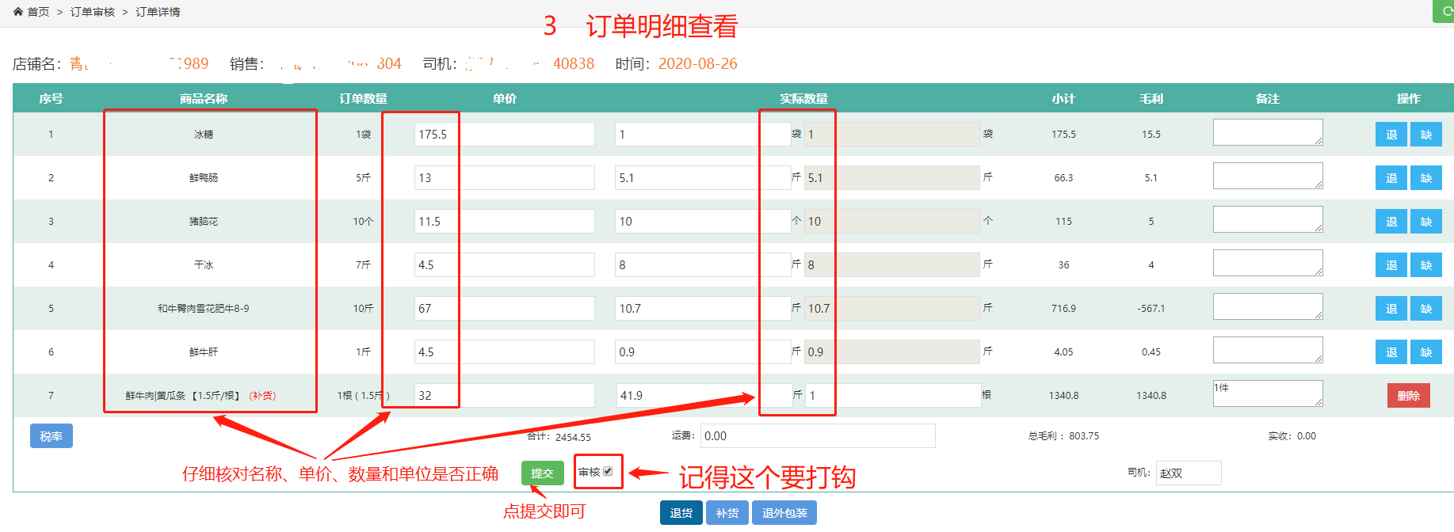Image resolution: width=1454 pixels, height=532 pixels.
Task: Check the 审核 checkbox
Action: [608, 471]
